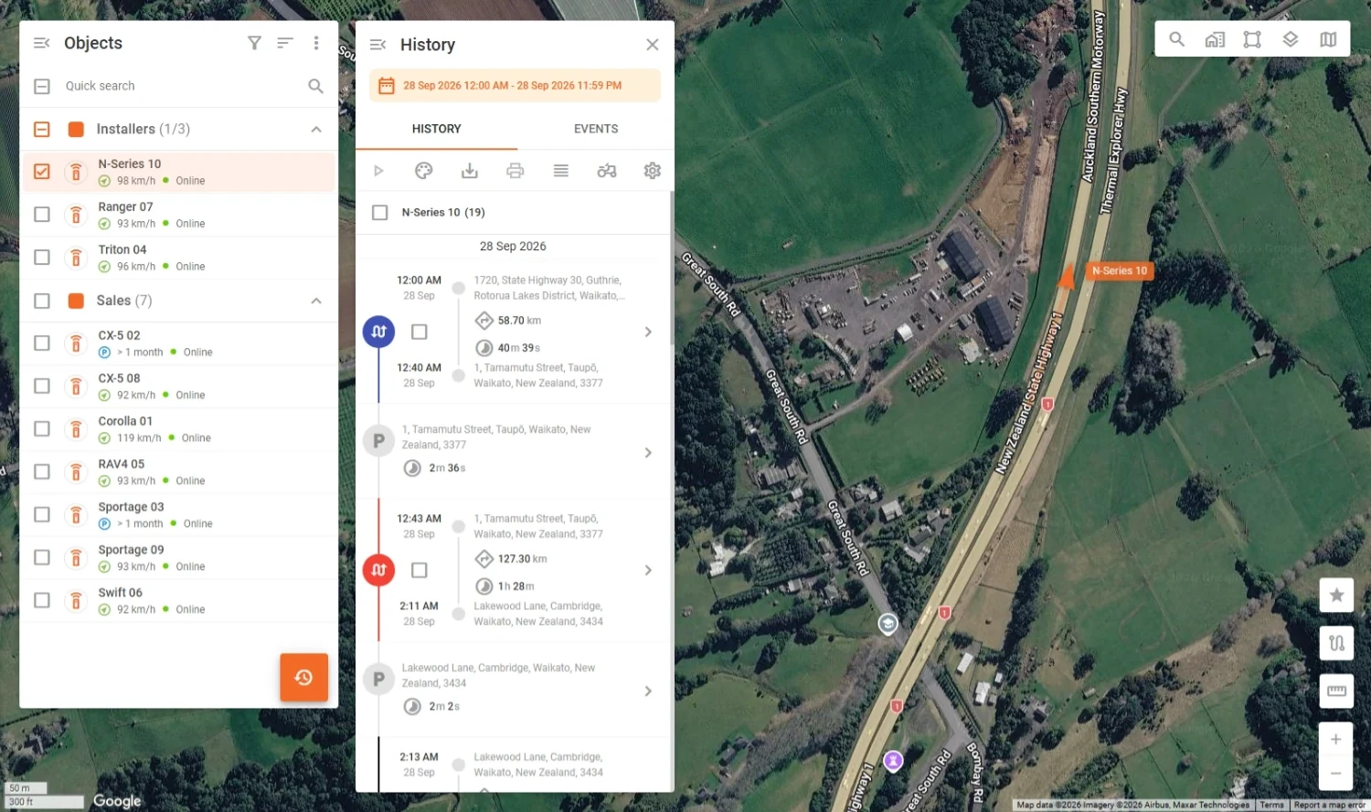Open map search tool
Image resolution: width=1371 pixels, height=812 pixels.
tap(1177, 39)
